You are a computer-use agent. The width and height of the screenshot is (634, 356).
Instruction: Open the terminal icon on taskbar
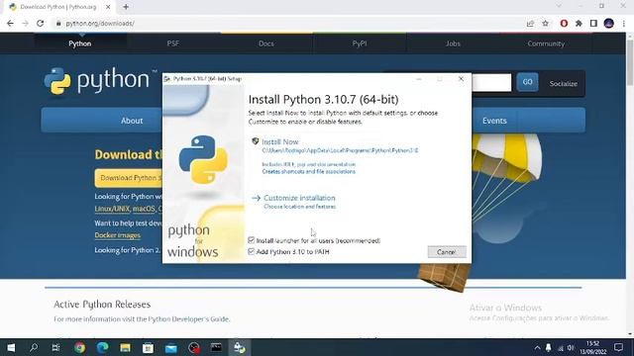(216, 347)
